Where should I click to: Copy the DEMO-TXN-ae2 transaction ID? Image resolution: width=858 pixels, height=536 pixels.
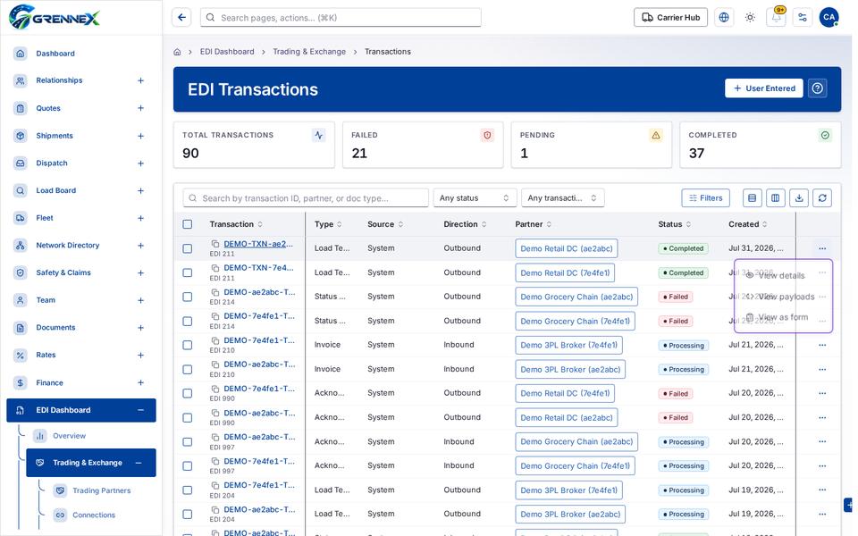point(215,244)
